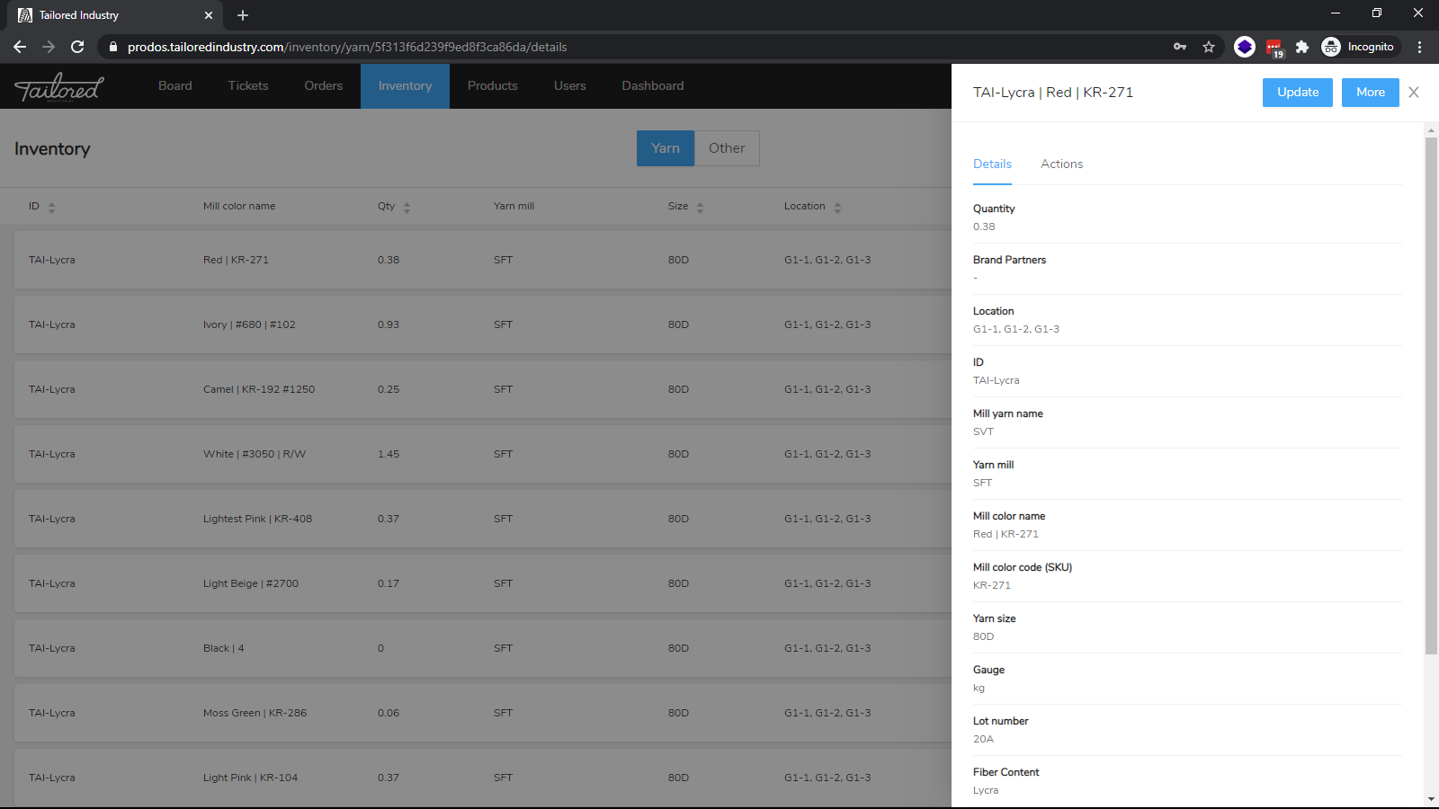Click the panel title TAI-Lycra | Red | KR-271

(1053, 93)
